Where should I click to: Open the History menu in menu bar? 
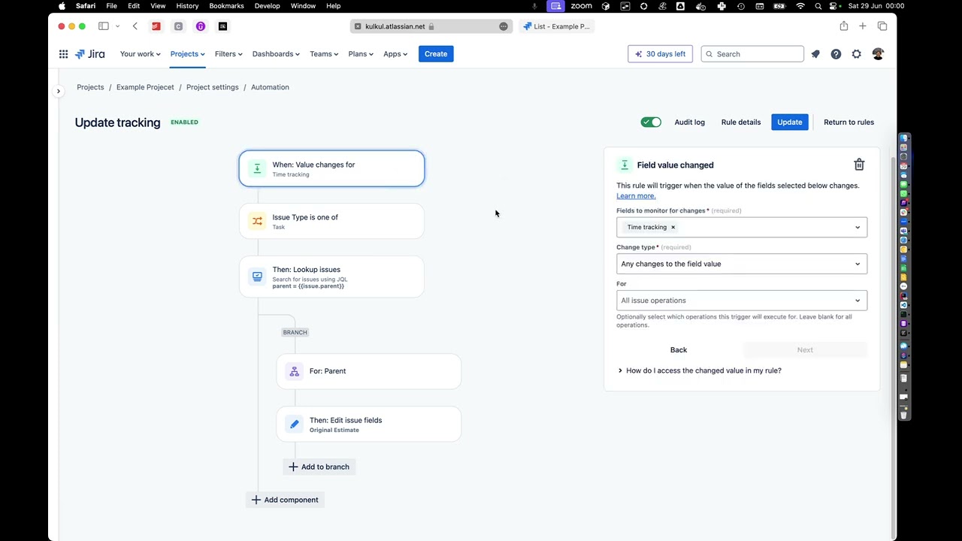(x=187, y=6)
